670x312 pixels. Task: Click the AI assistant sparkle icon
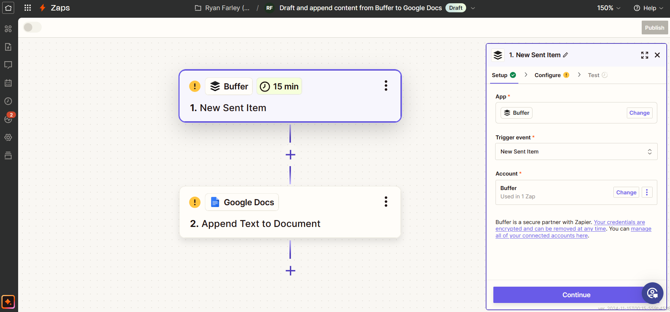8,302
